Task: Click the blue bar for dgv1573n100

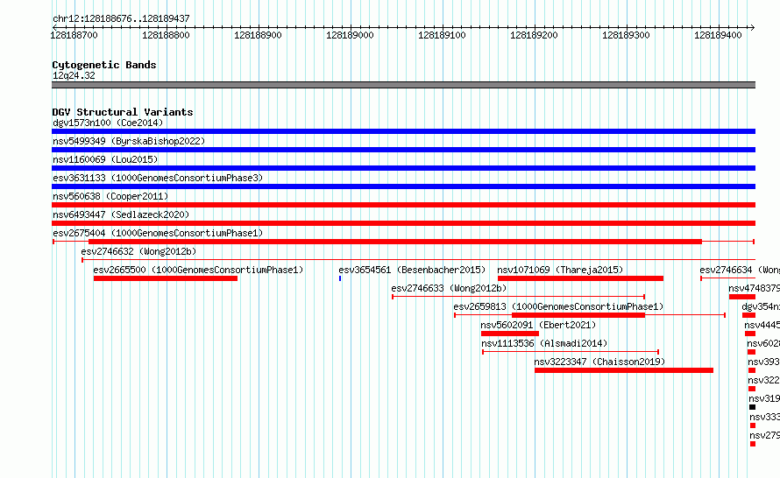Action: pyautogui.click(x=403, y=131)
